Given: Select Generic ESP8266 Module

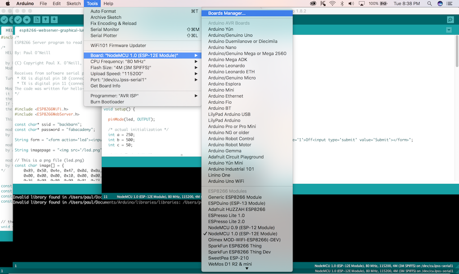Looking at the screenshot, I should [247, 197].
